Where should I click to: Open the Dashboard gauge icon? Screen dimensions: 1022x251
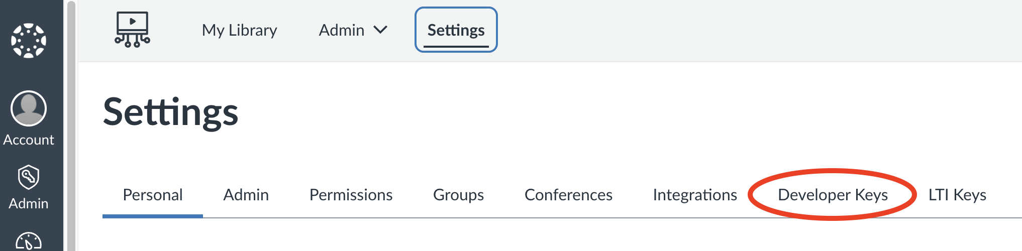pyautogui.click(x=29, y=241)
